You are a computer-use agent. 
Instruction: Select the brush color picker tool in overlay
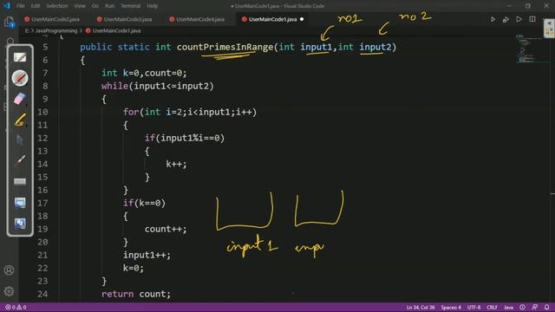coord(20,160)
